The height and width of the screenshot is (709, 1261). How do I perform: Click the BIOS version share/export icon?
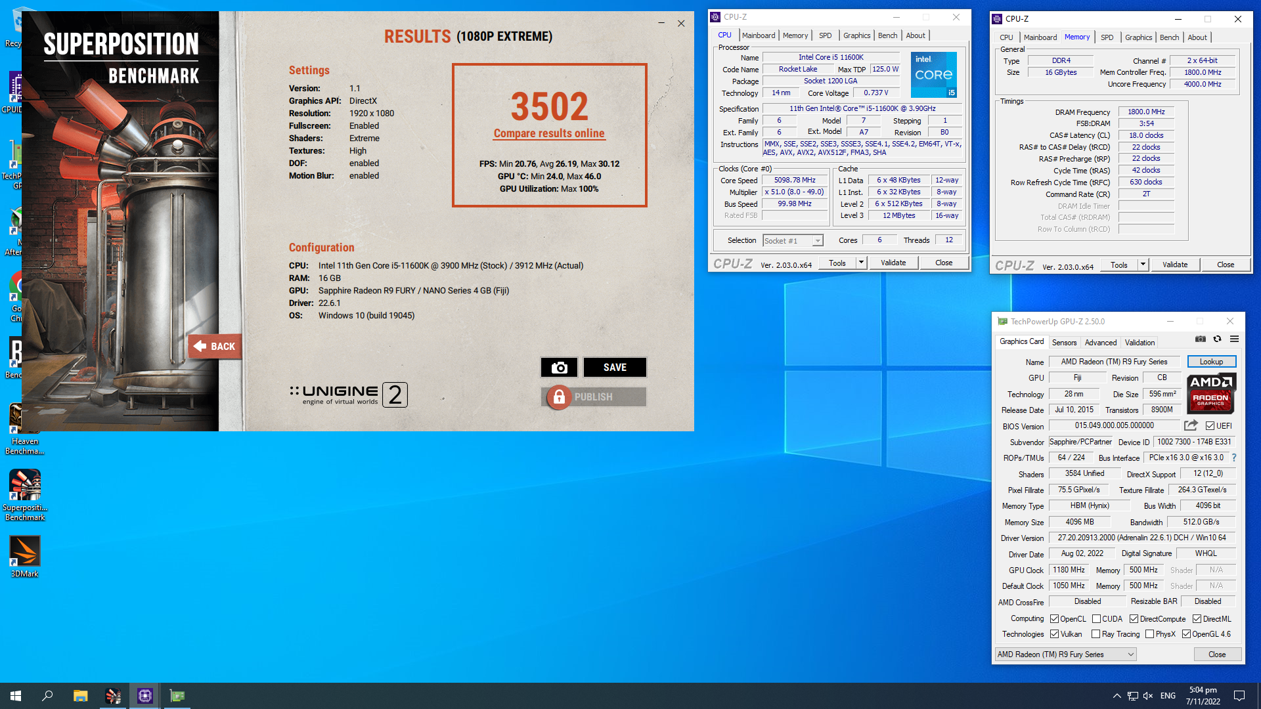tap(1191, 425)
